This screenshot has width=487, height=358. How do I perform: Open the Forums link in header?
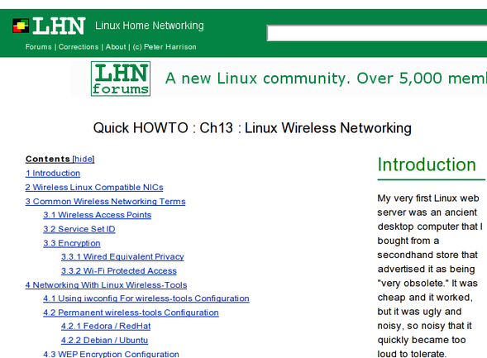[x=39, y=47]
